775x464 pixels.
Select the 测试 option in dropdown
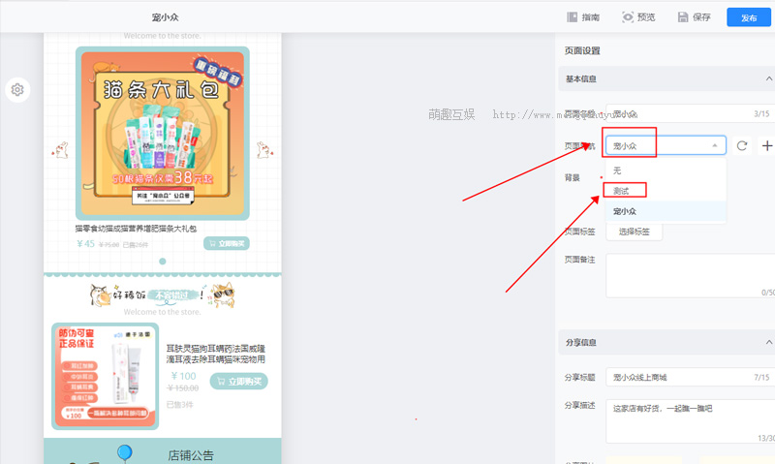666,191
